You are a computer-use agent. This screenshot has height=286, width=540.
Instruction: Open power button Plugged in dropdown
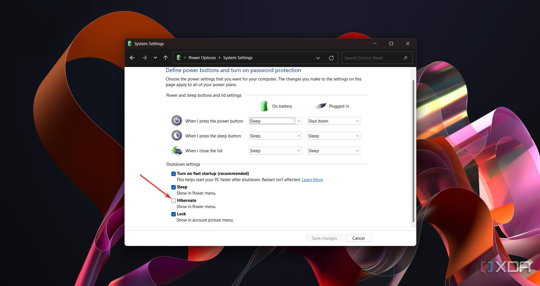[x=334, y=121]
